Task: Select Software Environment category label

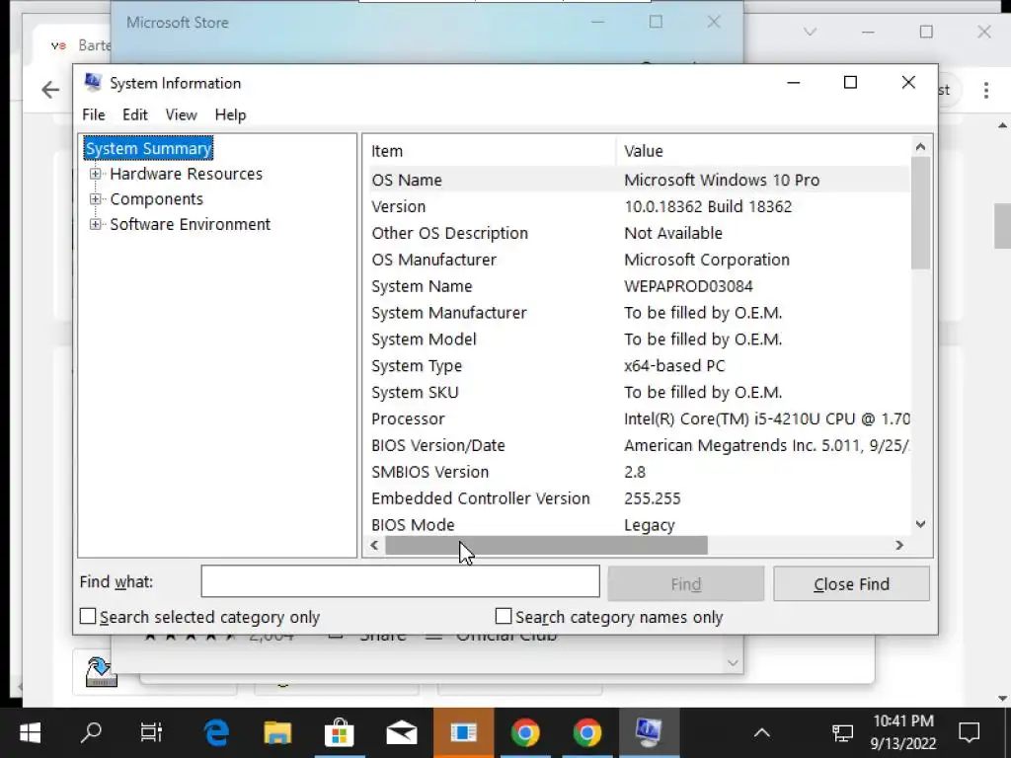Action: coord(191,224)
